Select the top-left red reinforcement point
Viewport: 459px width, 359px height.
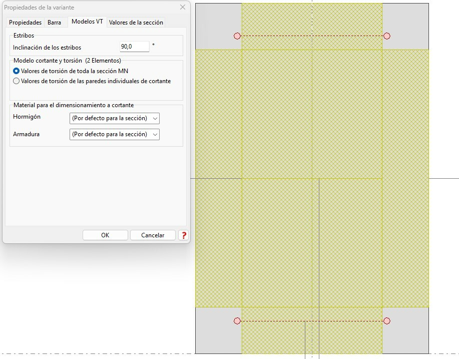tap(237, 36)
